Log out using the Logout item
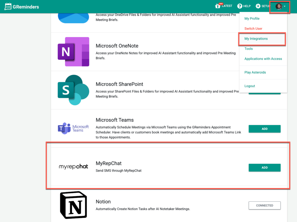The width and height of the screenshot is (297, 222). 249,86
